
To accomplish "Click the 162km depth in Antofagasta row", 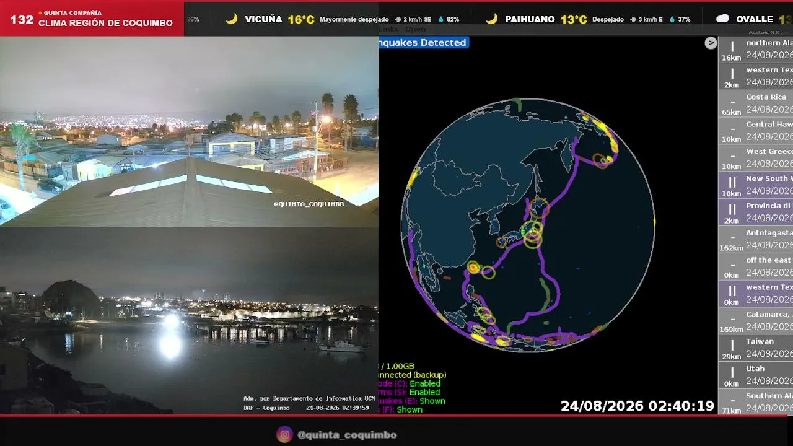I will point(732,248).
